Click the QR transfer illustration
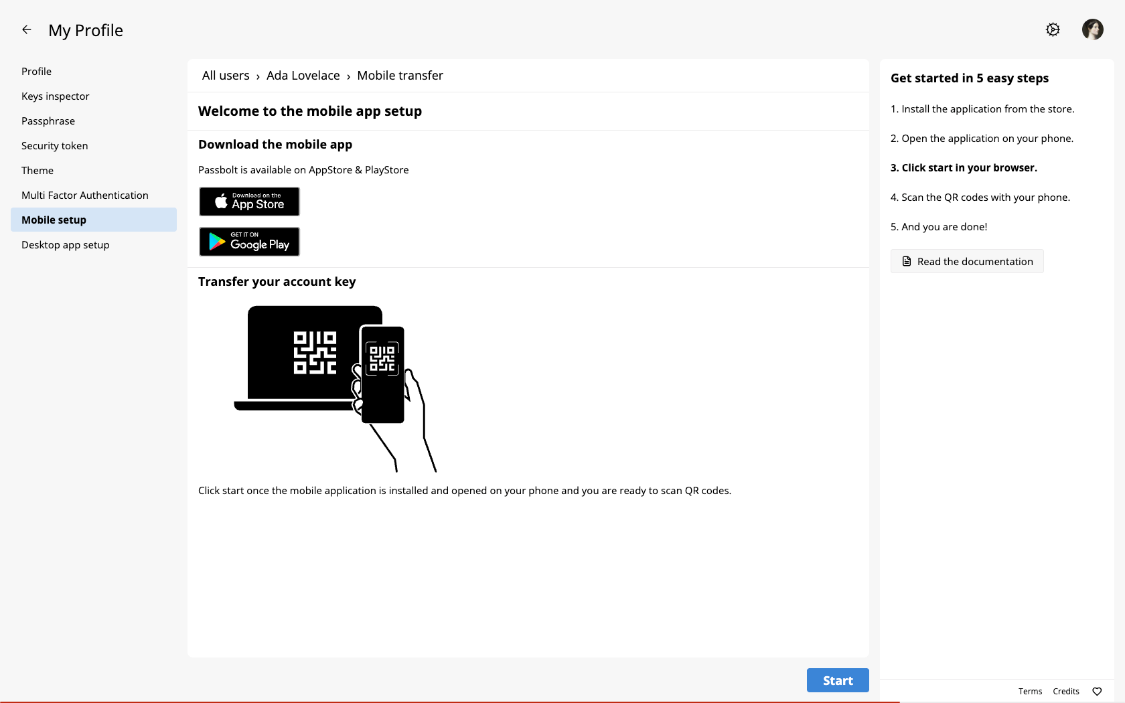 335,388
